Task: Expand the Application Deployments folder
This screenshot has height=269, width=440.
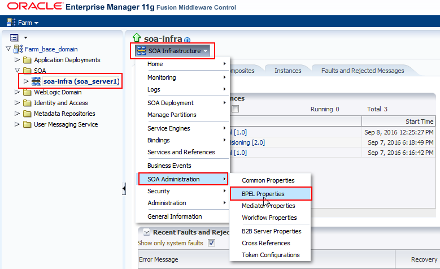Action: [x=17, y=59]
